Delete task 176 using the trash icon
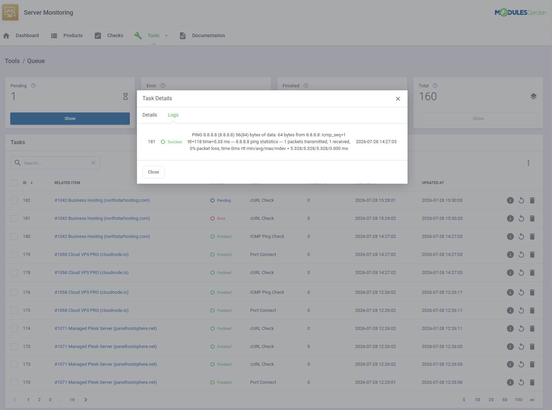552x410 pixels. (x=532, y=292)
